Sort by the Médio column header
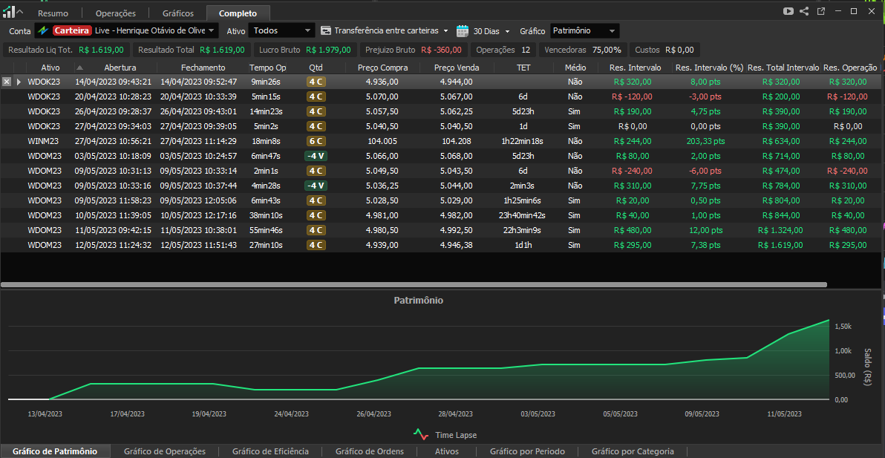The height and width of the screenshot is (458, 885). (575, 68)
